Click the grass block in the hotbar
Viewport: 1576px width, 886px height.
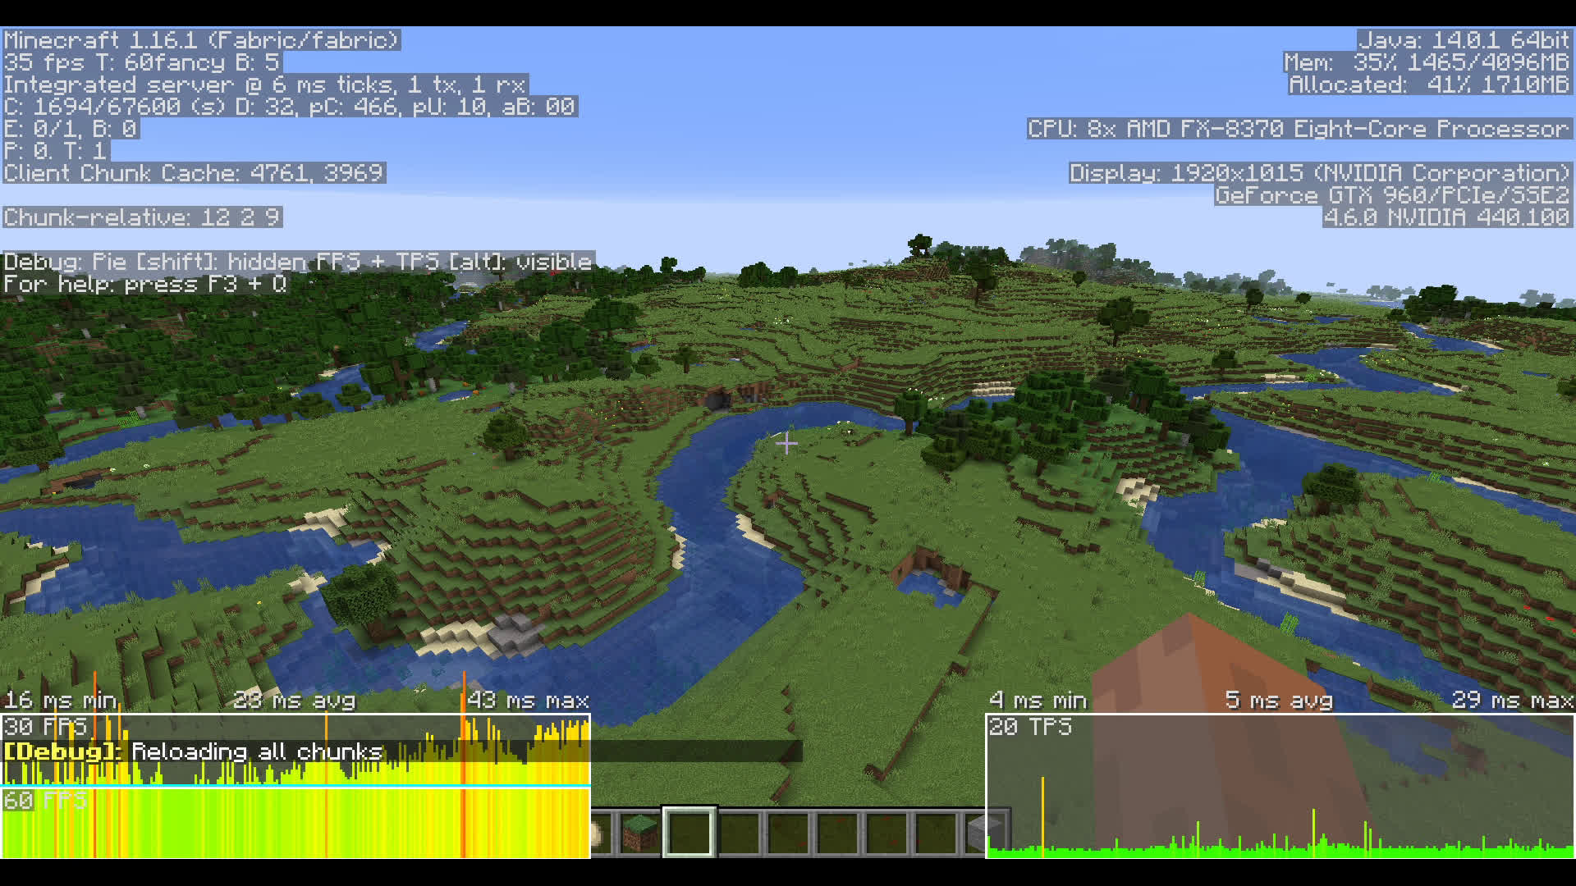[x=640, y=833]
